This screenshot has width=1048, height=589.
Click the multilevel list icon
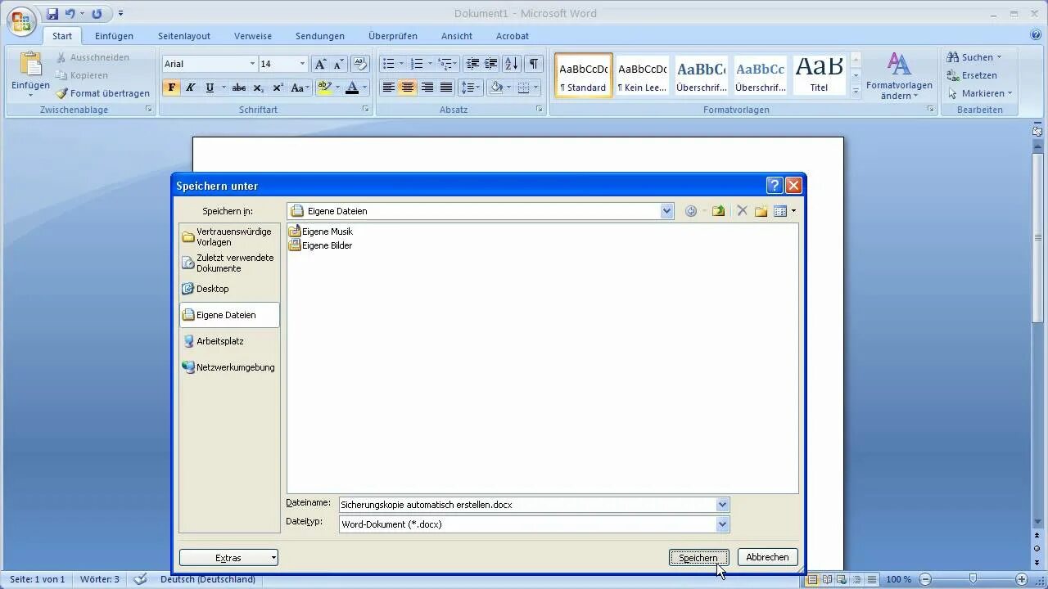(445, 64)
